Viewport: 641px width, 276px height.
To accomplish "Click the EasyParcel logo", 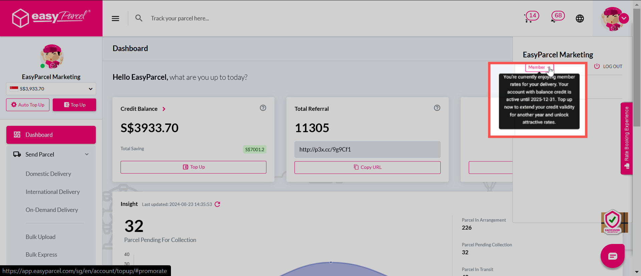I will tap(51, 18).
